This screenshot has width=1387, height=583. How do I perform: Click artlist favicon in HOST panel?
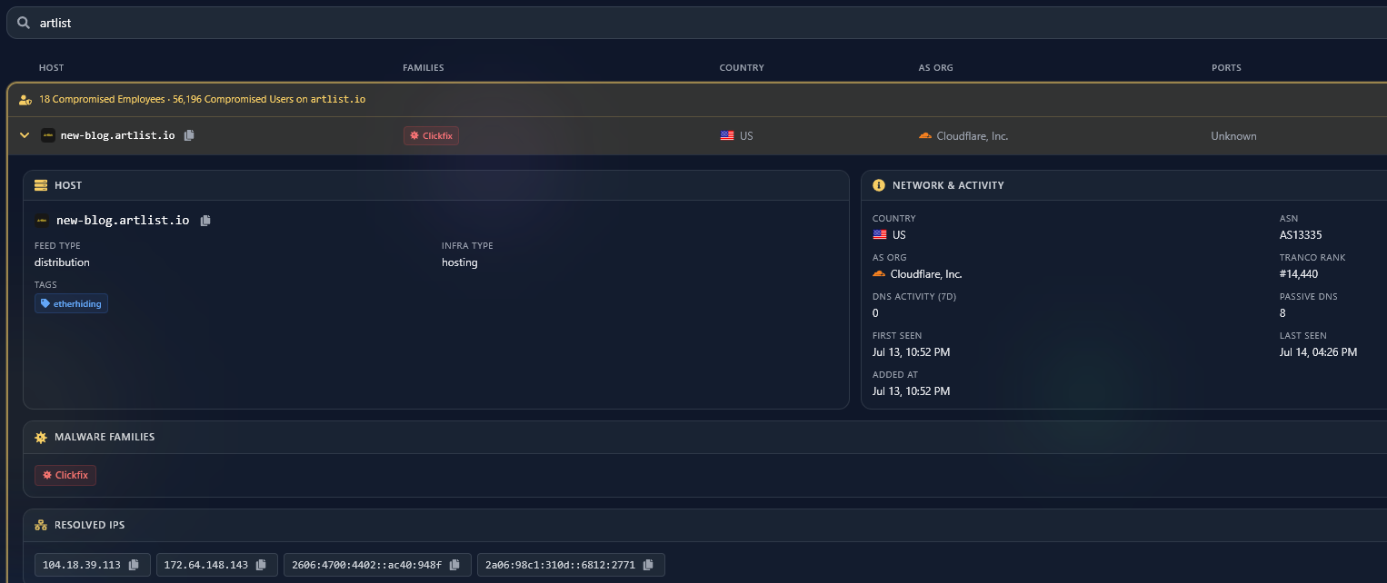42,220
